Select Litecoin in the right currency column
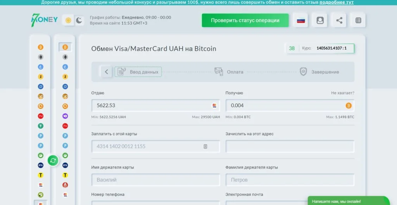397x205 pixels. [65, 67]
